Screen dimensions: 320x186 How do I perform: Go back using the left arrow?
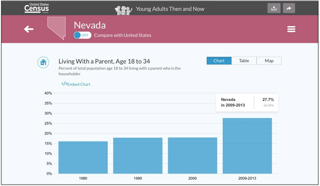click(x=29, y=29)
